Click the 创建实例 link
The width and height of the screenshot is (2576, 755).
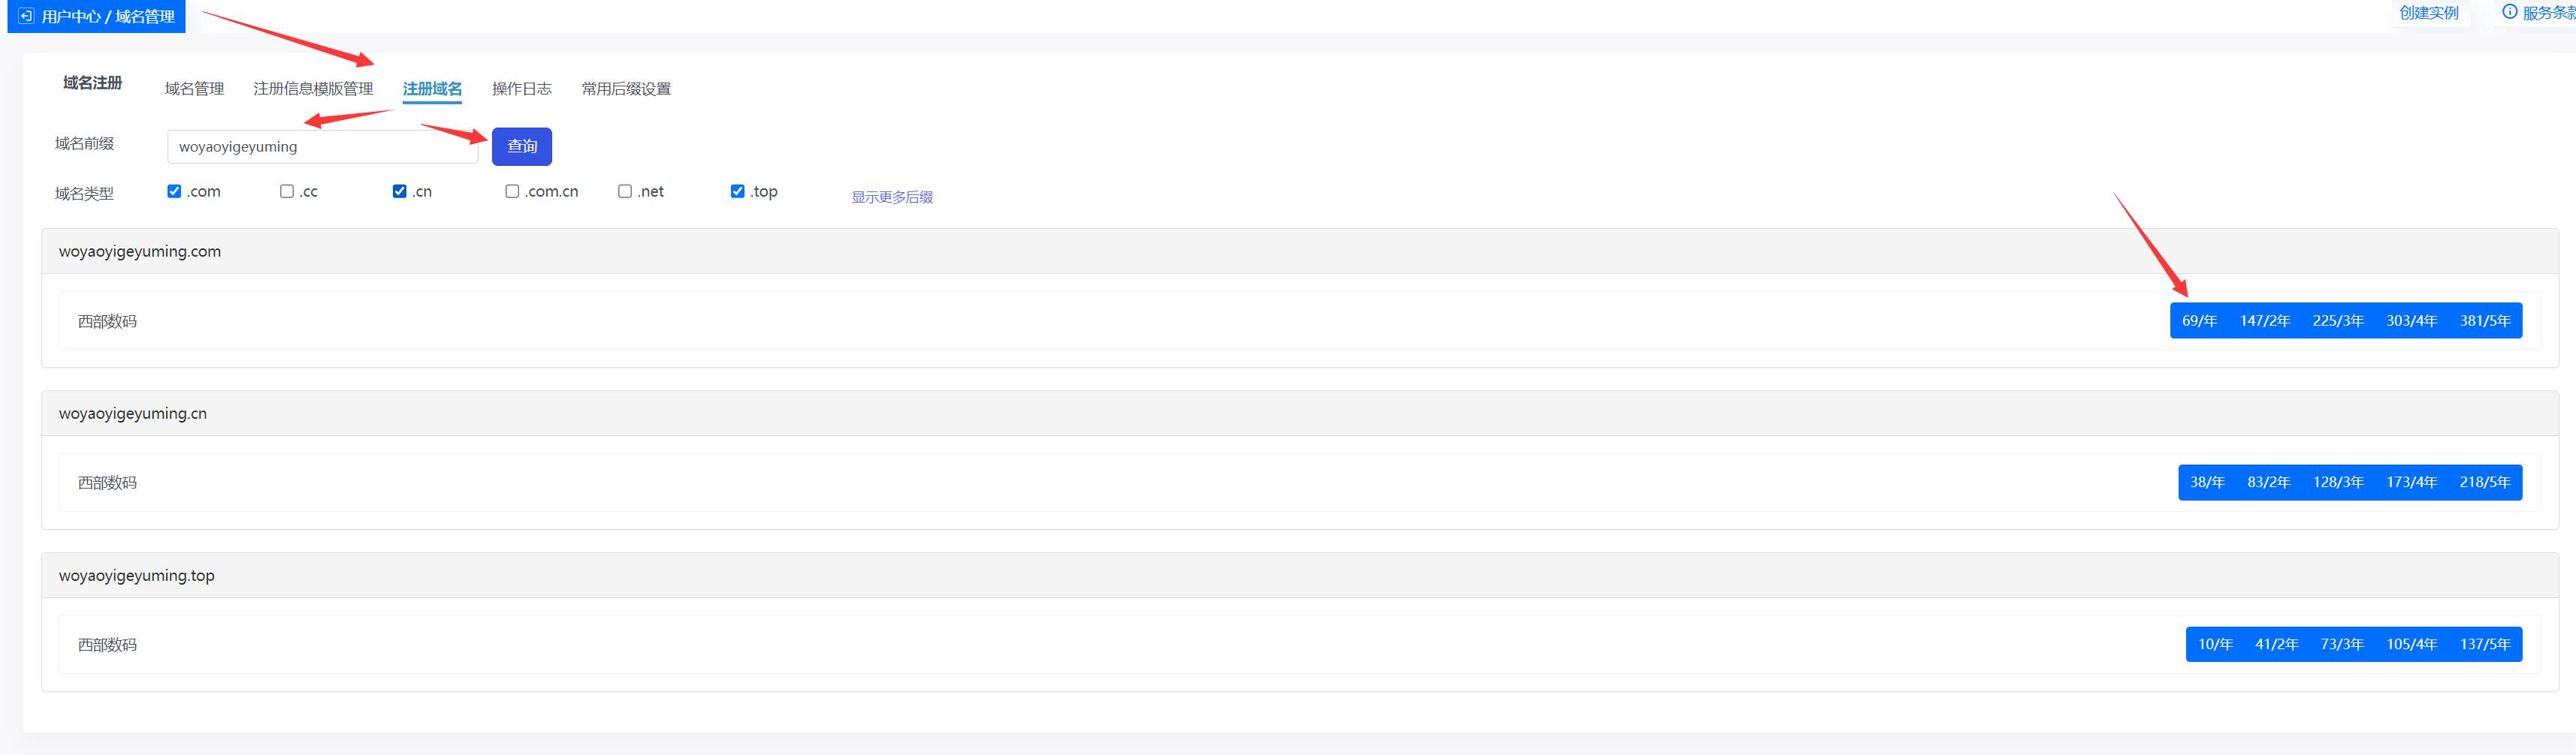click(x=2429, y=13)
